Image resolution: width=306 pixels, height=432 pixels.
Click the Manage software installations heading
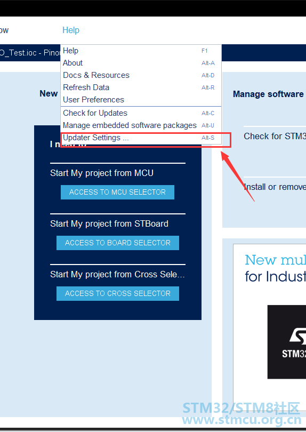click(269, 94)
